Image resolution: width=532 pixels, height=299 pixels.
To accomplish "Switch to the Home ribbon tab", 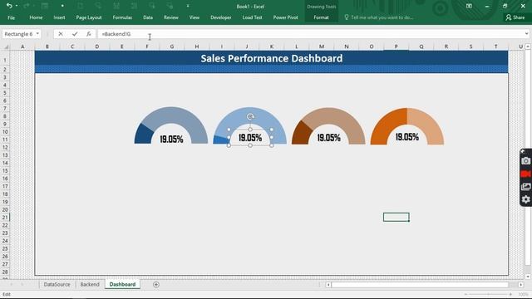I will pyautogui.click(x=36, y=17).
